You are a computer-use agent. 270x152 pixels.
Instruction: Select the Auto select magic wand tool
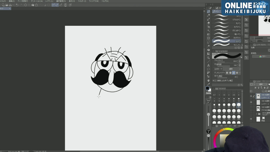[x=208, y=46]
